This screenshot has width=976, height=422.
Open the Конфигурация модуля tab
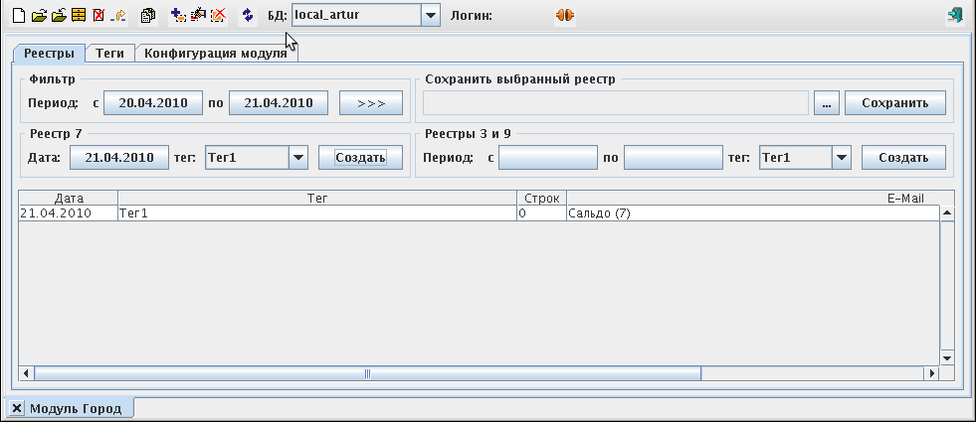[x=216, y=54]
